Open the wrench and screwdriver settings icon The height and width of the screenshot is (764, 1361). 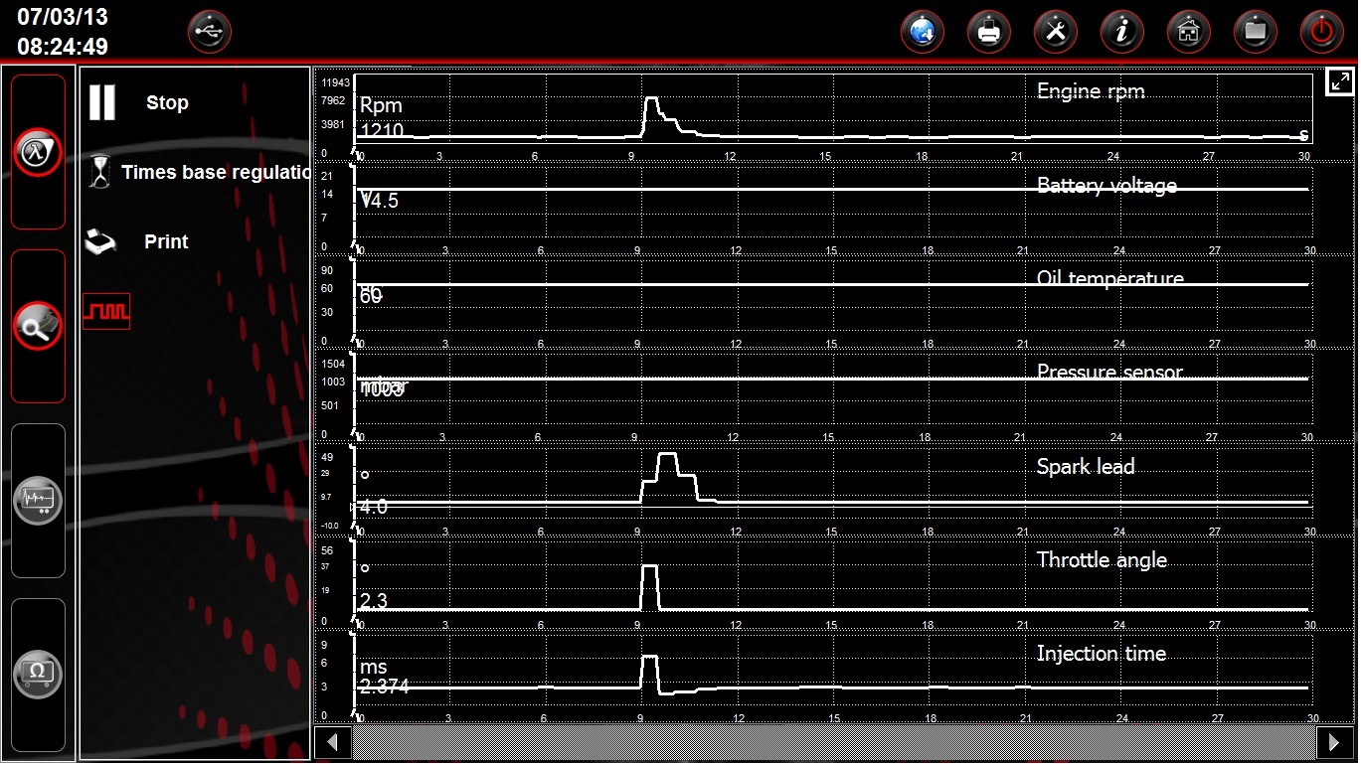pyautogui.click(x=1055, y=33)
